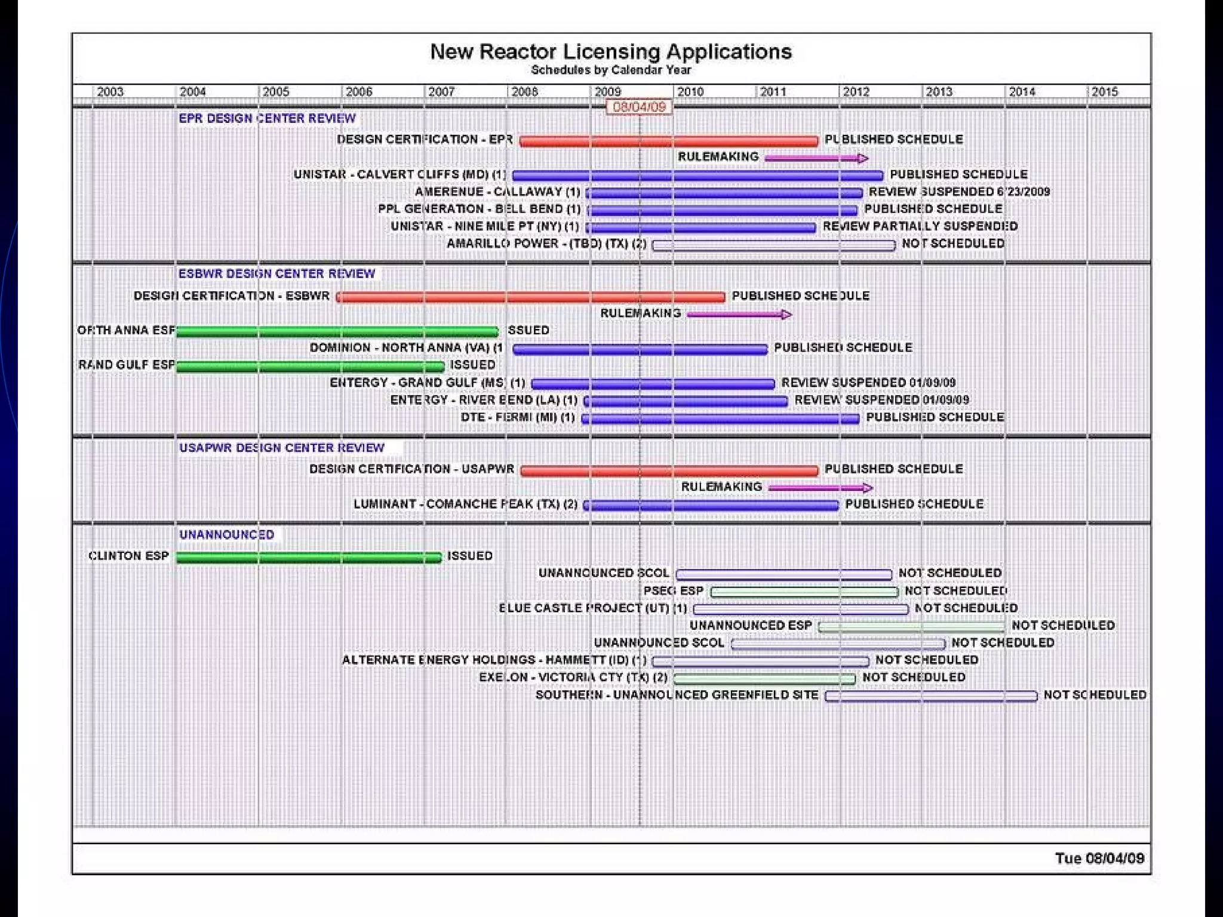Click the Amarillo Power unscheduled outline bar
Image resolution: width=1223 pixels, height=917 pixels.
(x=773, y=245)
